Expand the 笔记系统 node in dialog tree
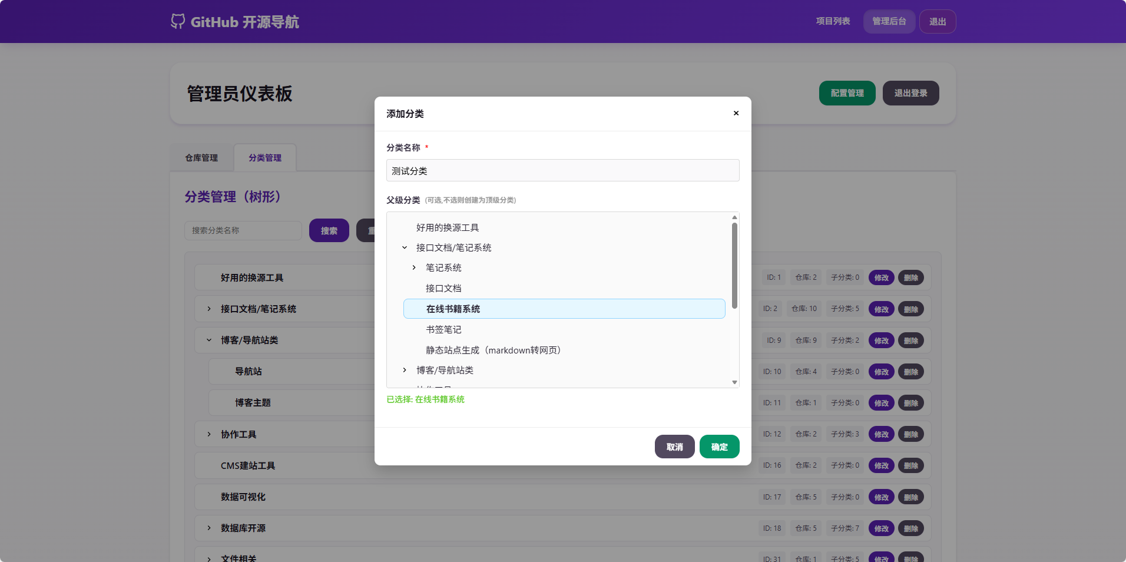 point(414,268)
